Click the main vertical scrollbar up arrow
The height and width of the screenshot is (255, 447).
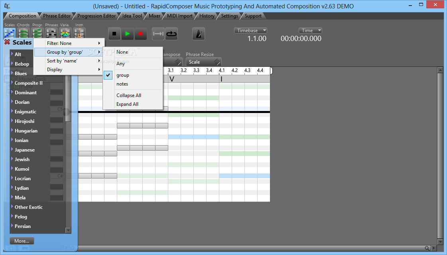click(440, 70)
